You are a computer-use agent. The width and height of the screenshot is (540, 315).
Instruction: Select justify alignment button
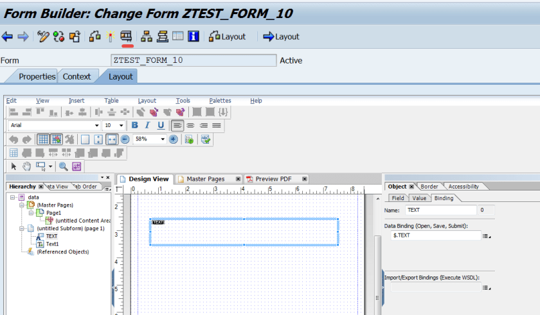pos(217,125)
